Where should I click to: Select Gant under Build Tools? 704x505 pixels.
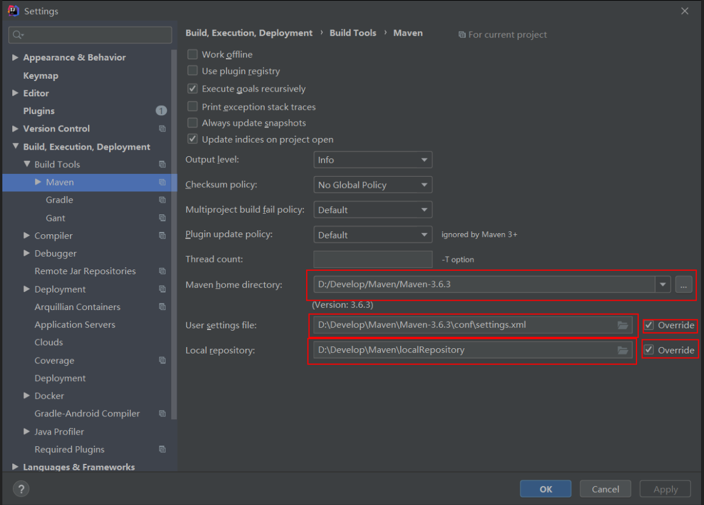tap(56, 218)
